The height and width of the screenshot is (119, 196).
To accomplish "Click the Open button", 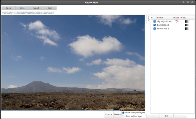I will point(8,8).
